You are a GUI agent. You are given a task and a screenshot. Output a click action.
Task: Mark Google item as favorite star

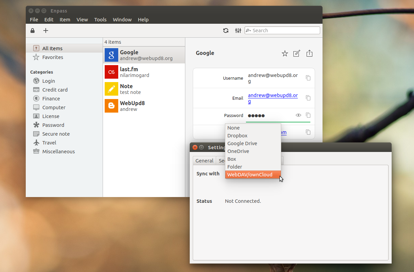(x=285, y=53)
